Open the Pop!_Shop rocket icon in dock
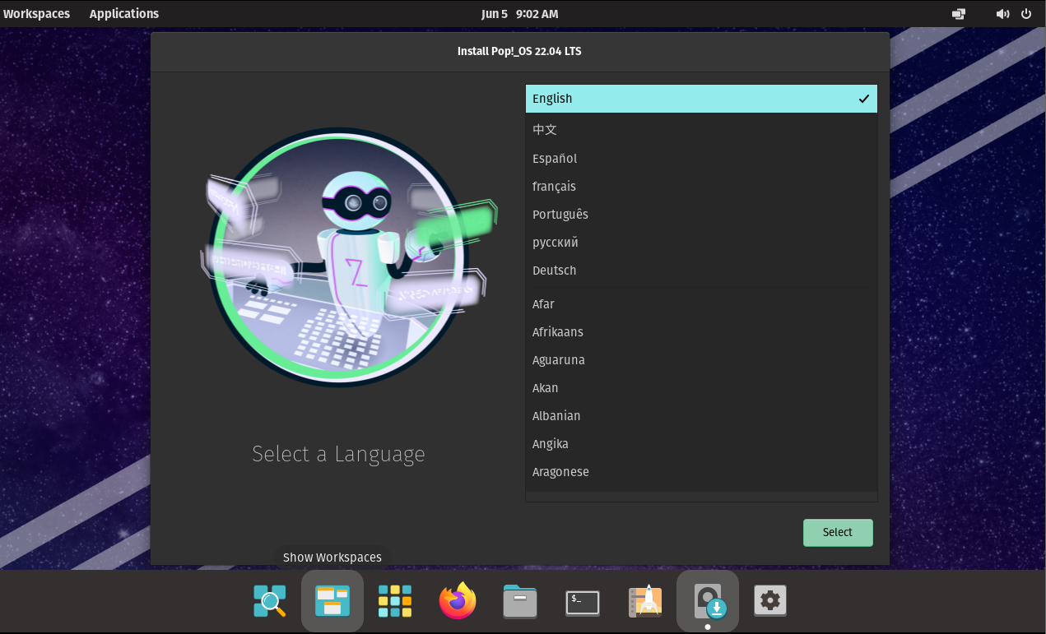Viewport: 1046px width, 634px height. point(645,601)
